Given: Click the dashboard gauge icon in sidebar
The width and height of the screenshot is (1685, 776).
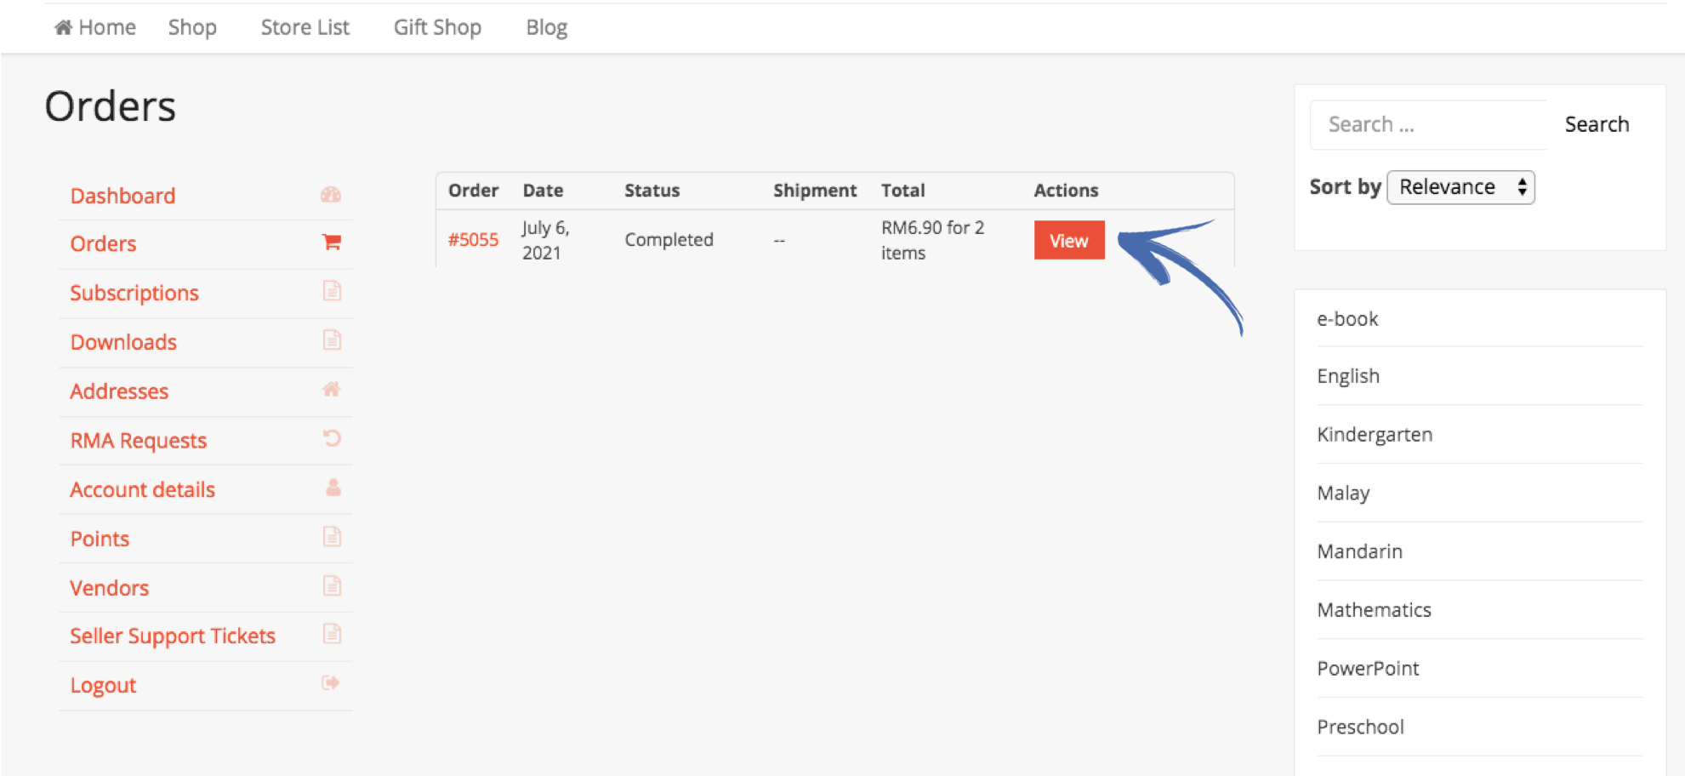Looking at the screenshot, I should (331, 195).
